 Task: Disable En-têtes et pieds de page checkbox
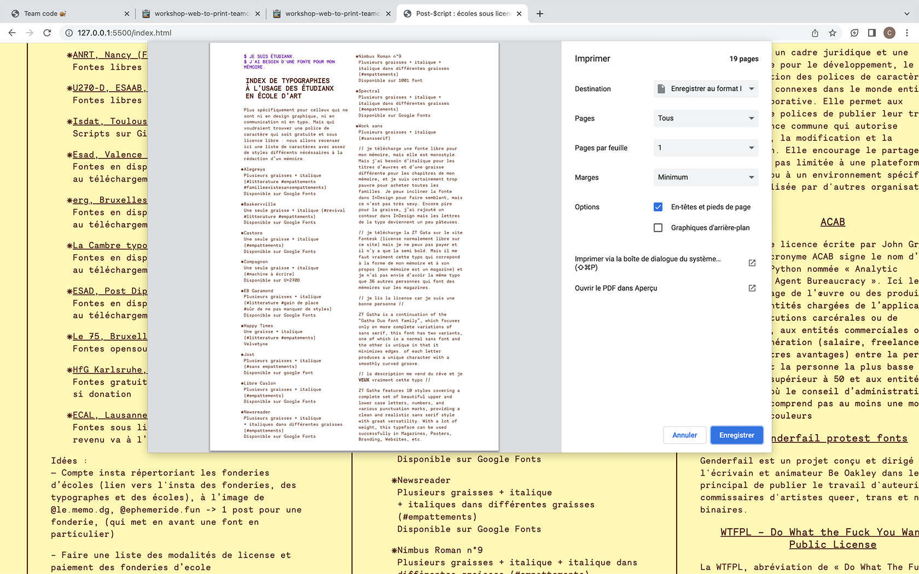tap(658, 207)
